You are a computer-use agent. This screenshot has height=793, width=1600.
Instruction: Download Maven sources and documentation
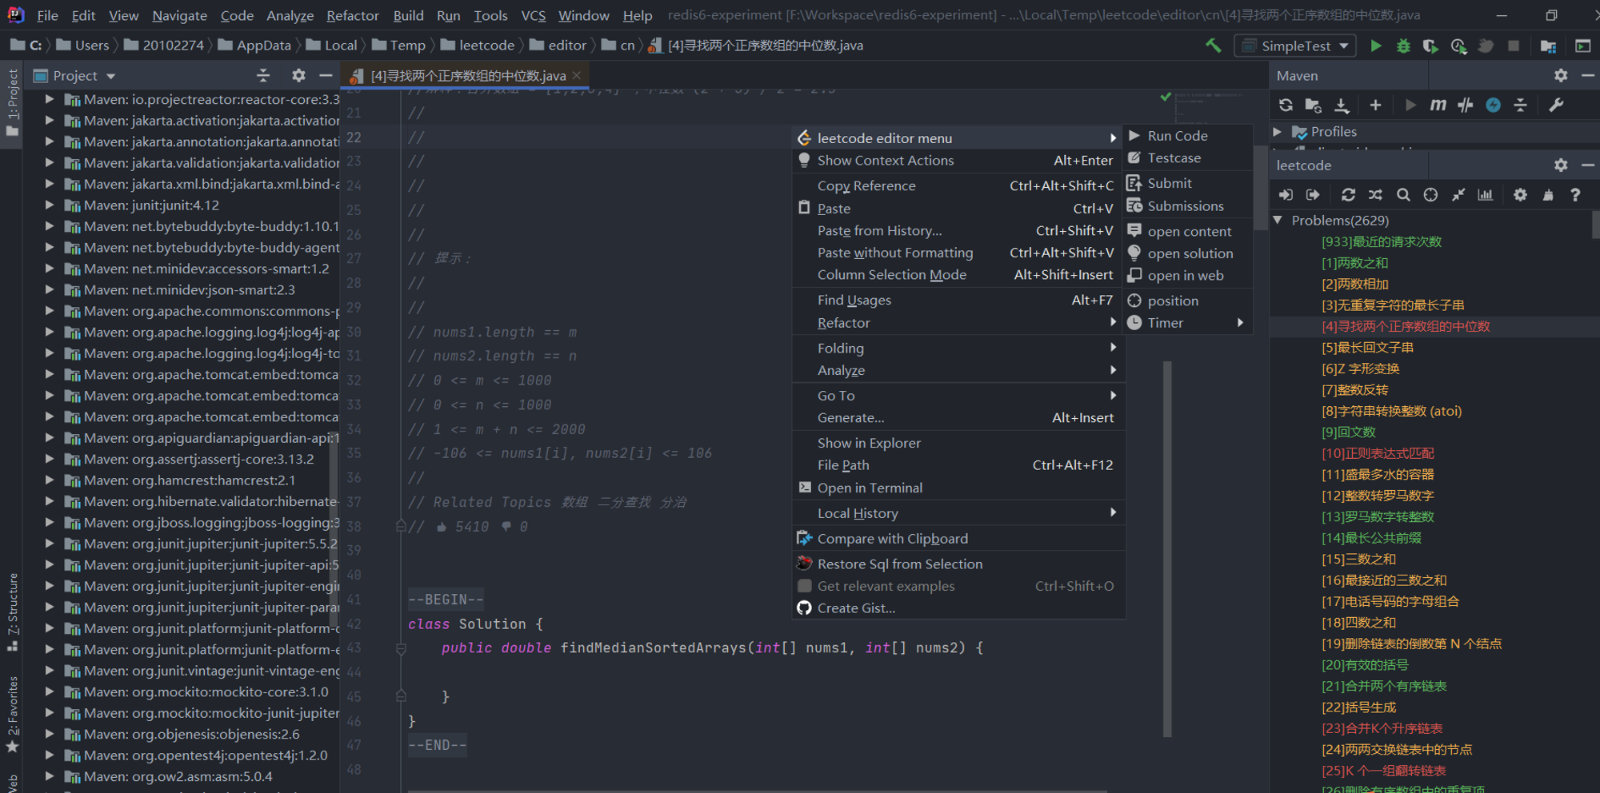coord(1342,105)
